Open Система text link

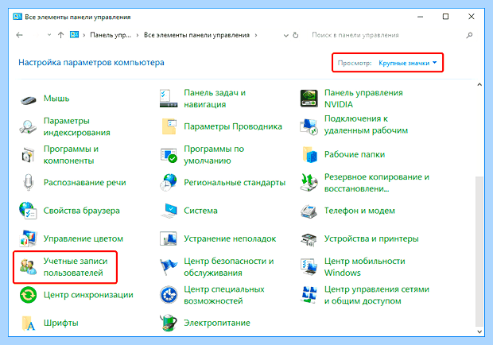[x=200, y=211]
